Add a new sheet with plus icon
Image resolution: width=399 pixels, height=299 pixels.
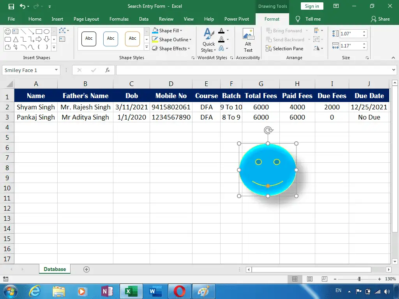tap(87, 269)
